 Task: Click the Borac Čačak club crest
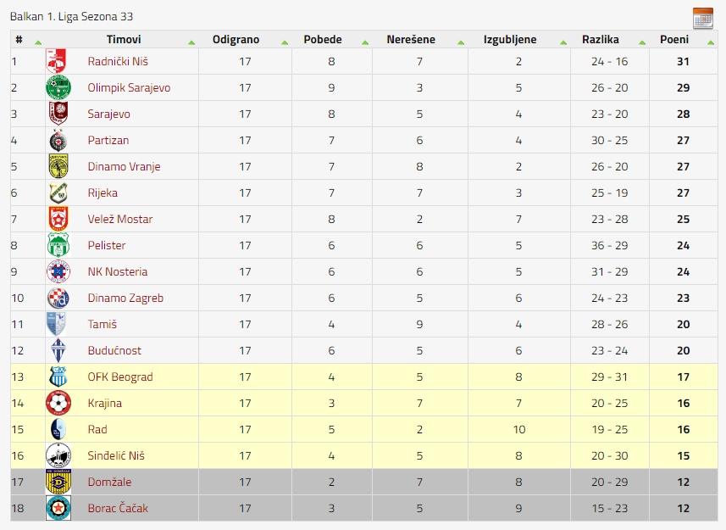click(x=58, y=508)
